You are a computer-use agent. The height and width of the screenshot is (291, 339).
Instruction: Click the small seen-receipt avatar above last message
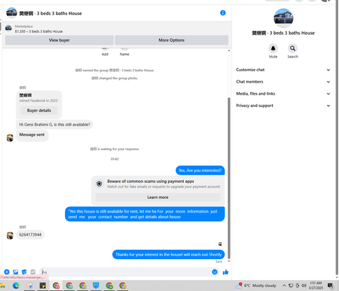coord(220,244)
